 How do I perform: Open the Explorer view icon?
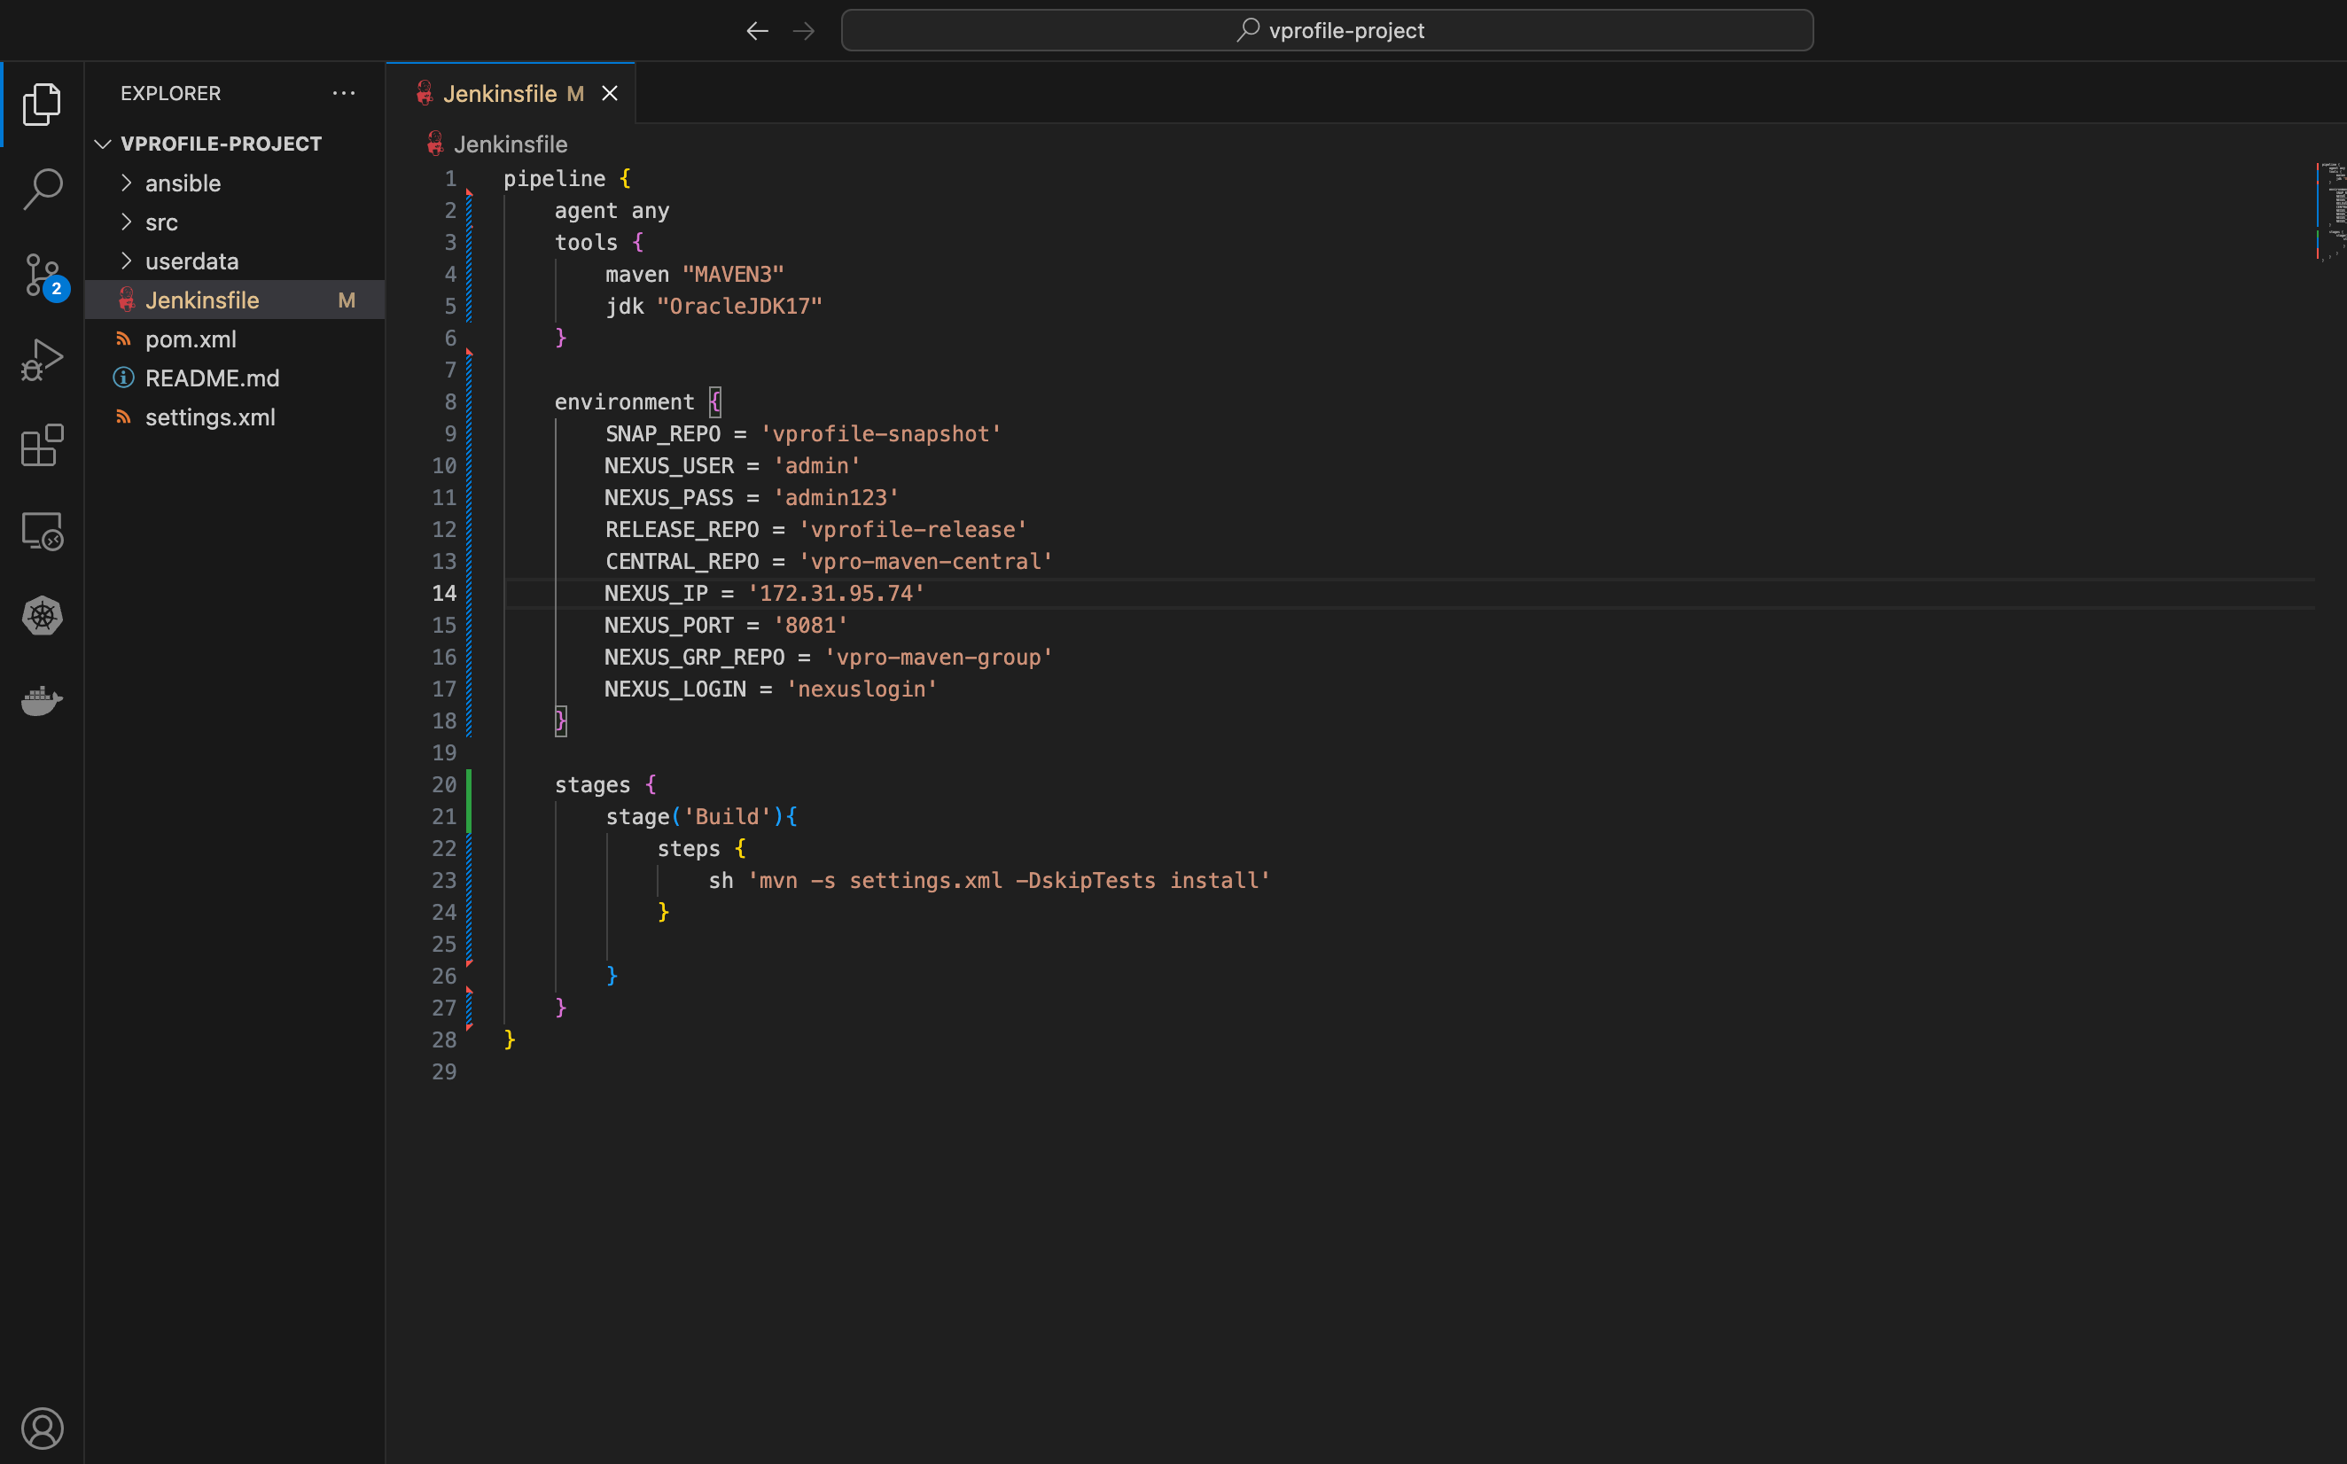point(42,104)
